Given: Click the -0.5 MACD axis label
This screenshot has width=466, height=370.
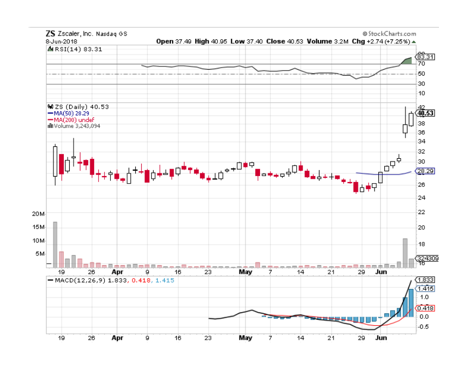Looking at the screenshot, I should (423, 327).
